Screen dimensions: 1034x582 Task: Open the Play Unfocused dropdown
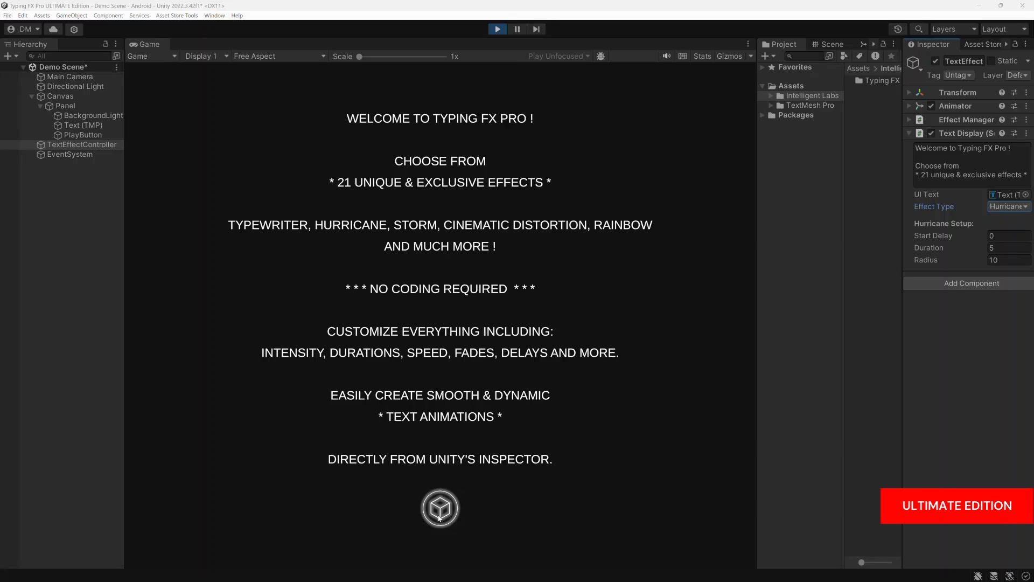pos(558,56)
